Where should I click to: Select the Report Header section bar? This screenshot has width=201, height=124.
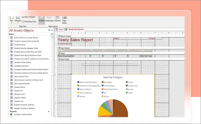pos(121,36)
